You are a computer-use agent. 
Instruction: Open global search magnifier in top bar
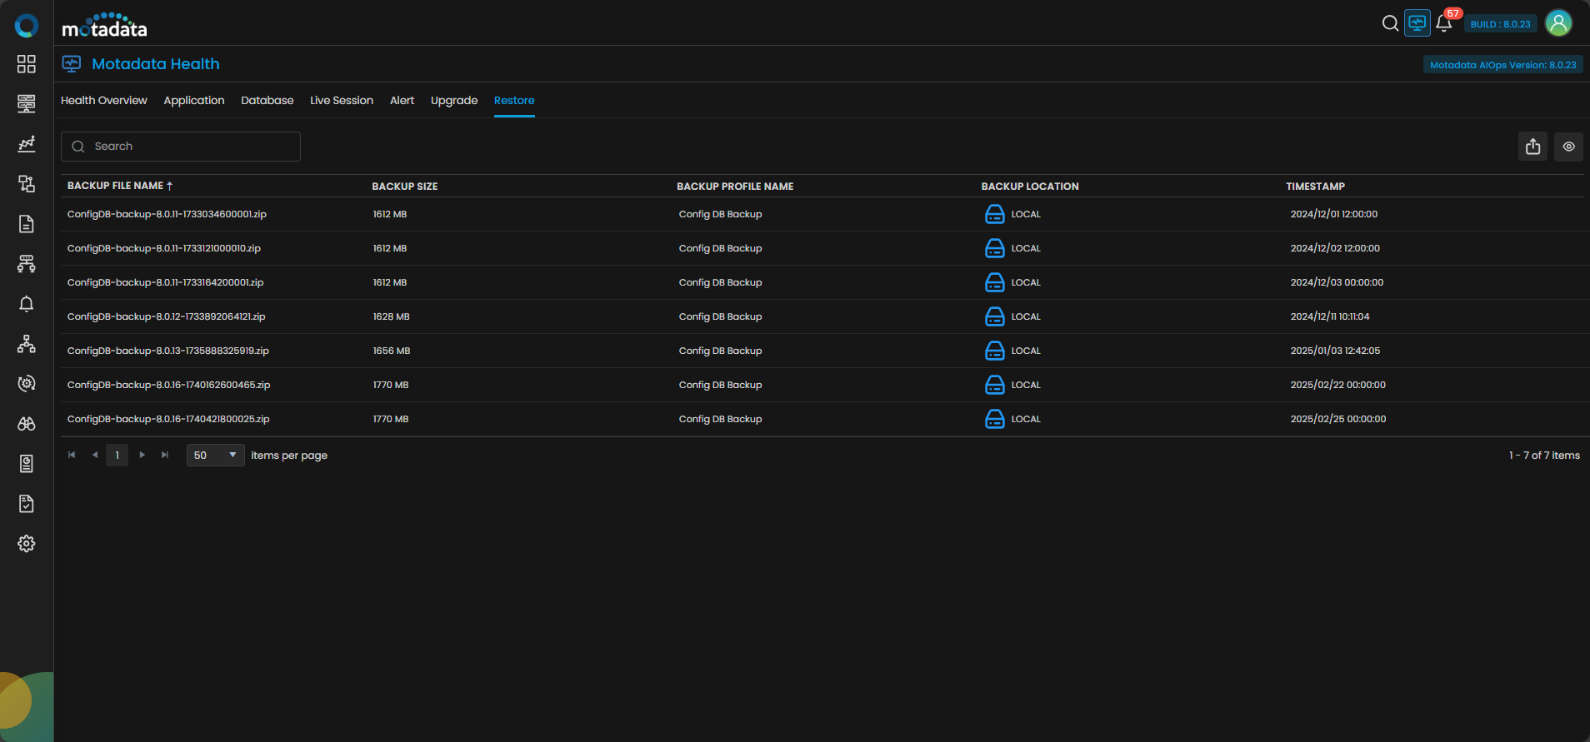1390,23
